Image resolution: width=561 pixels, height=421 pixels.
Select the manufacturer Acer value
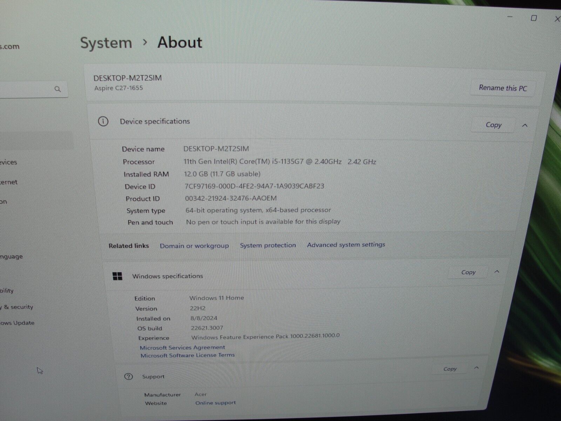[201, 394]
